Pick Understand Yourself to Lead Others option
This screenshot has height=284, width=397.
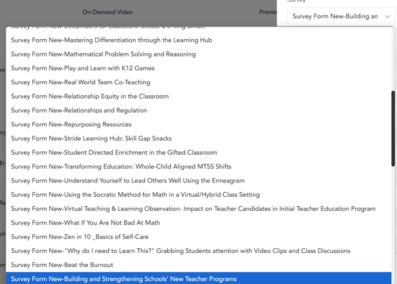[x=198, y=181]
